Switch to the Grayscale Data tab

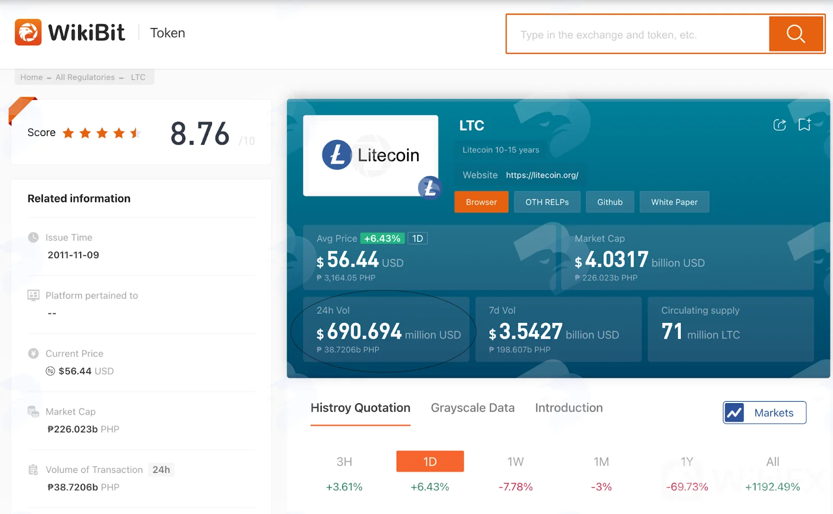tap(473, 408)
